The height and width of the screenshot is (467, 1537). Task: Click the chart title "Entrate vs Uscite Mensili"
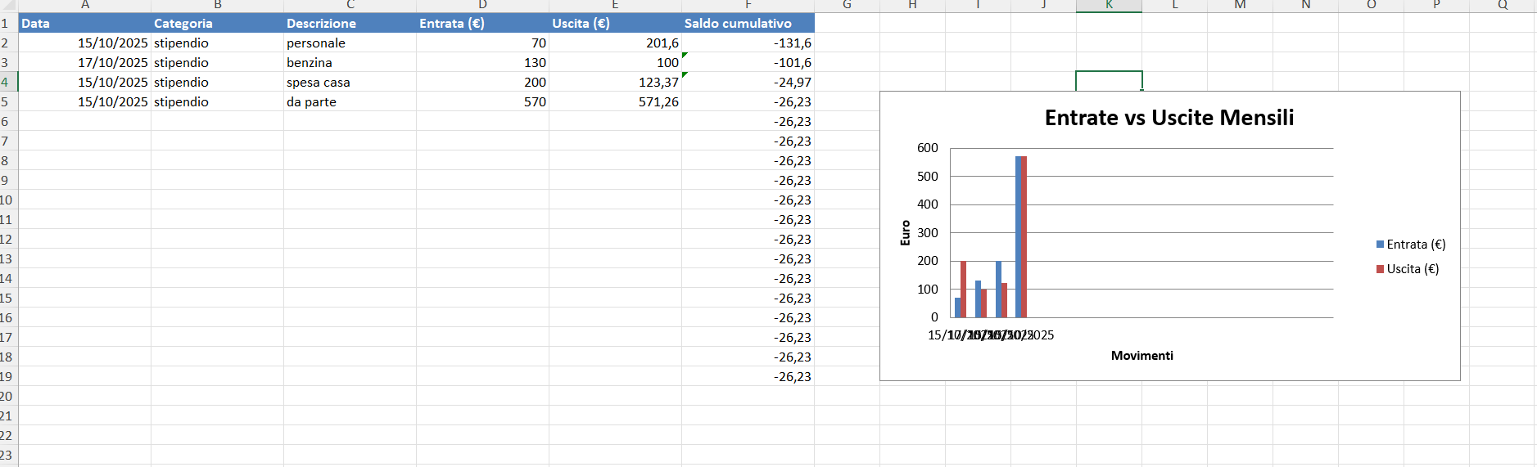1169,118
